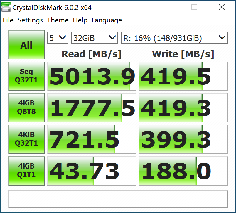Select the 4KiB Q32T1 read result 721.5

point(92,139)
